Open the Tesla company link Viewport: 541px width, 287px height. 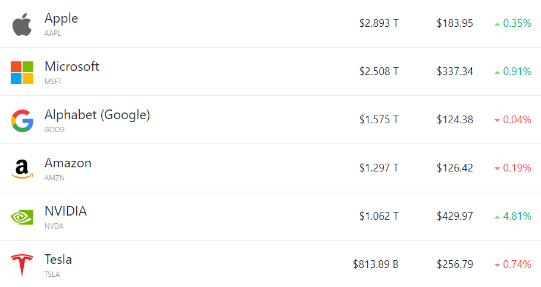point(58,260)
